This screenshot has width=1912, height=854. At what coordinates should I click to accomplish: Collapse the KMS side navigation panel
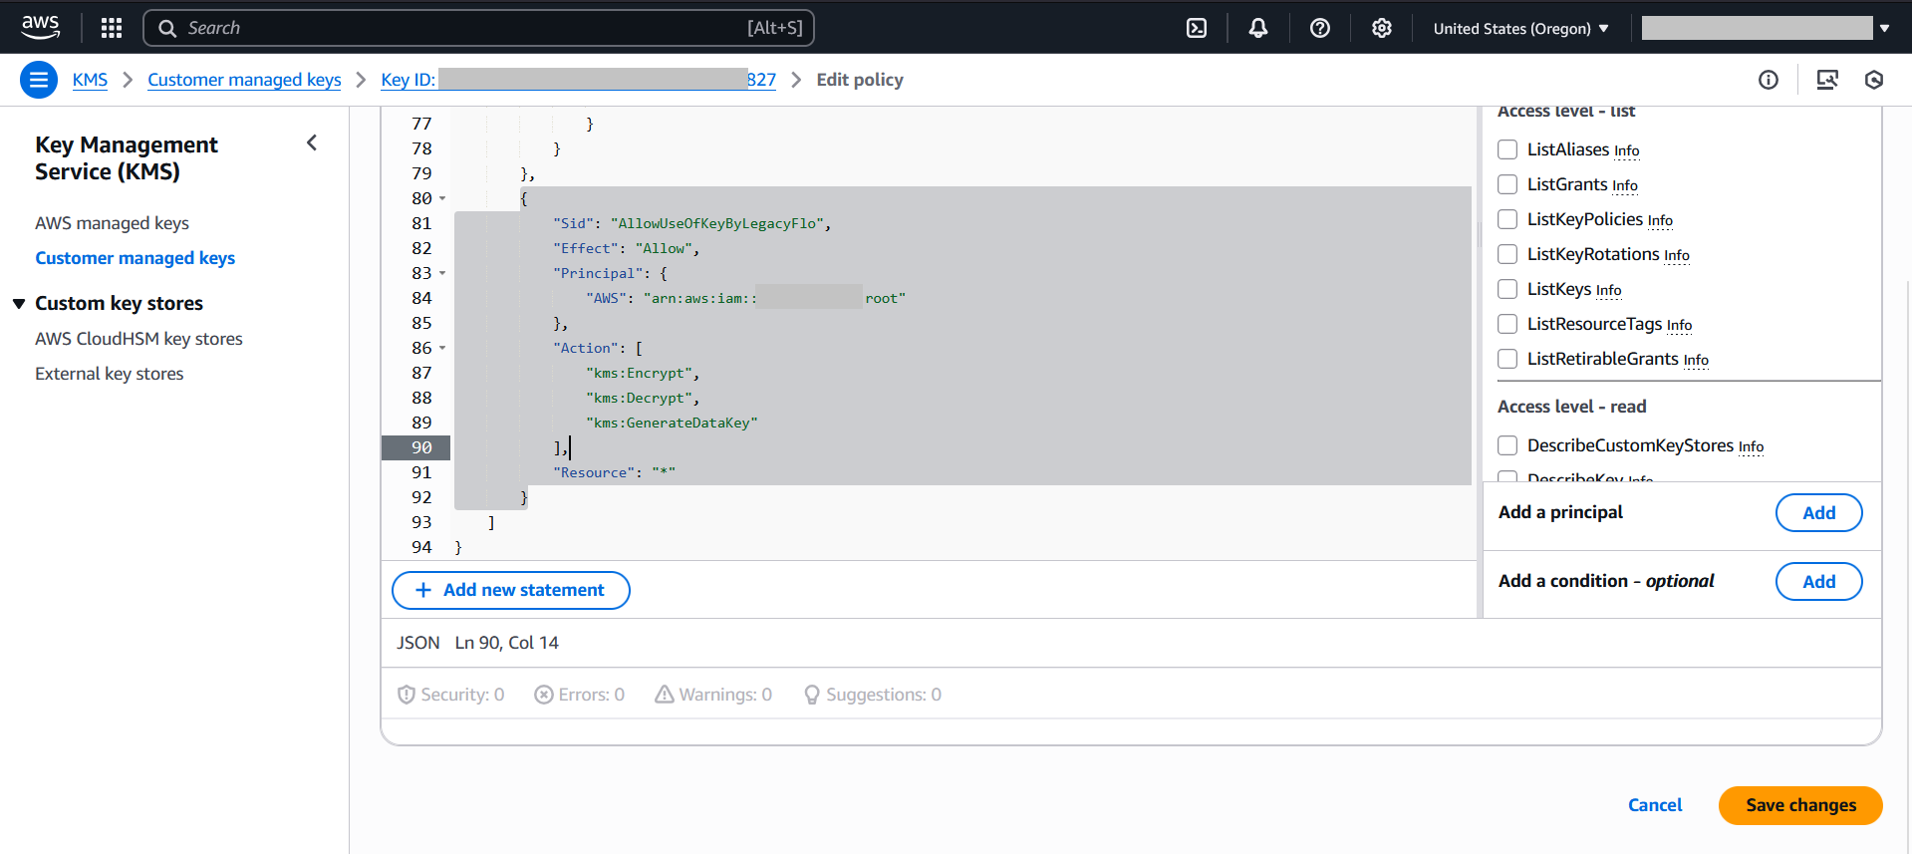coord(312,143)
